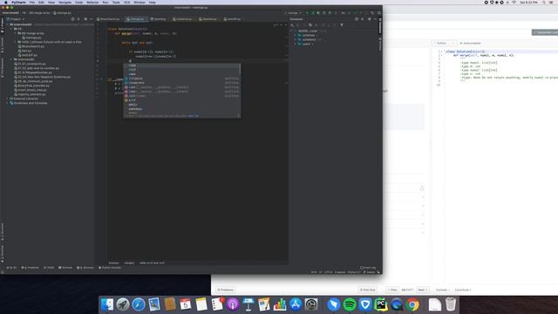Click the filter icon in Database toolbar
Screen dimensions: 558x314
pyautogui.click(x=342, y=25)
